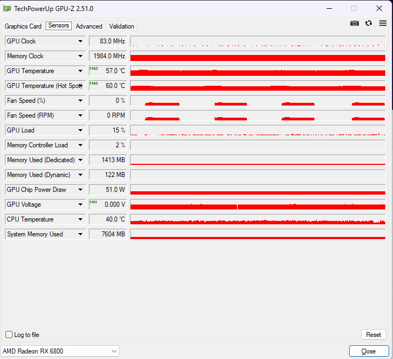Open the hamburger menu icon
This screenshot has width=393, height=359.
(383, 23)
